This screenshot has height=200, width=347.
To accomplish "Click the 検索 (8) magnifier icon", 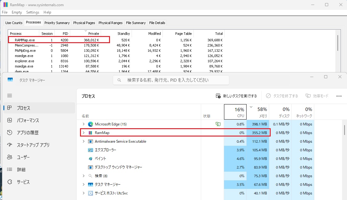I will coord(90,176).
